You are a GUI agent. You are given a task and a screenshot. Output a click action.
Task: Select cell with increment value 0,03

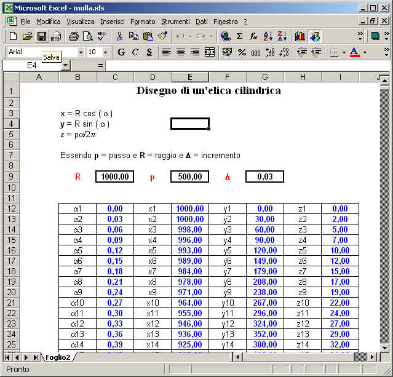(264, 177)
